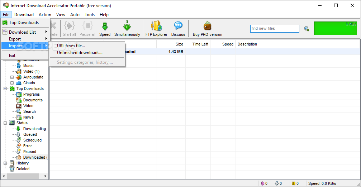
Task: Select Paused status filter
Action: click(30, 152)
